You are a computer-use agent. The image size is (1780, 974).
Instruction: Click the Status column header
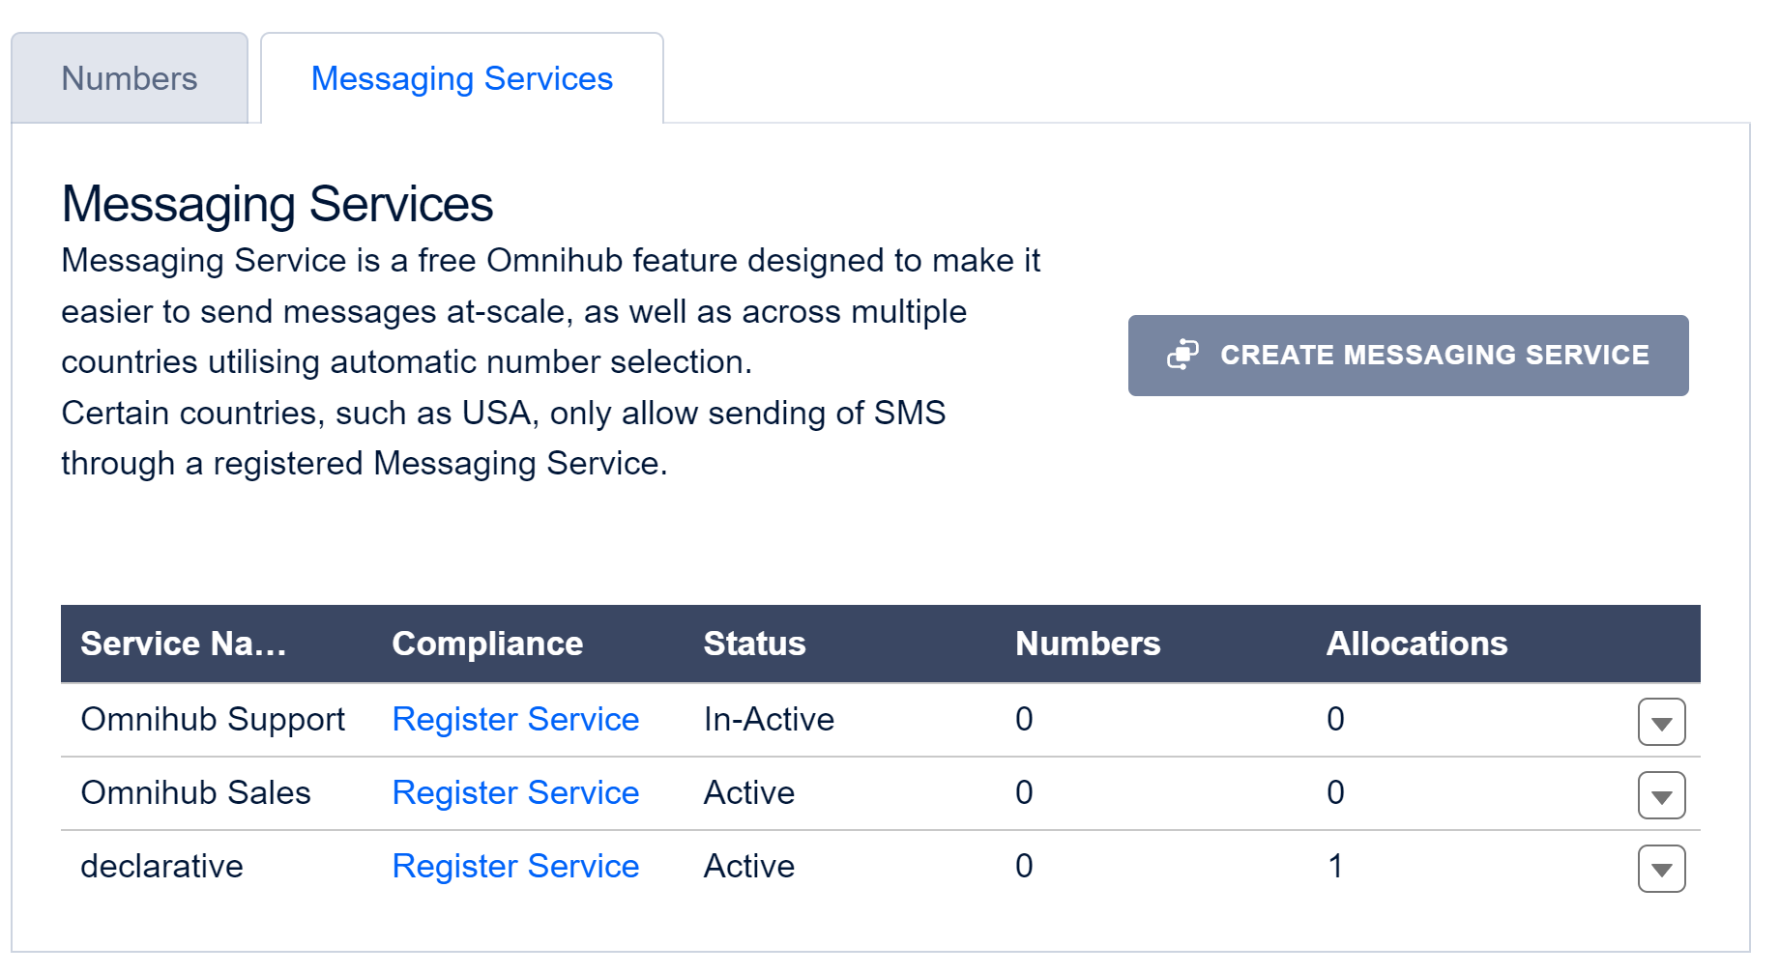754,644
